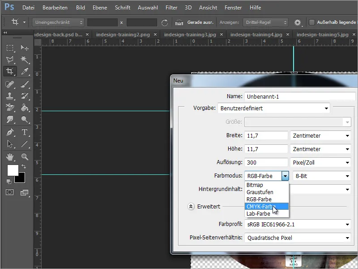The height and width of the screenshot is (269, 358).
Task: Collapse the Erweitert section
Action: [191, 207]
